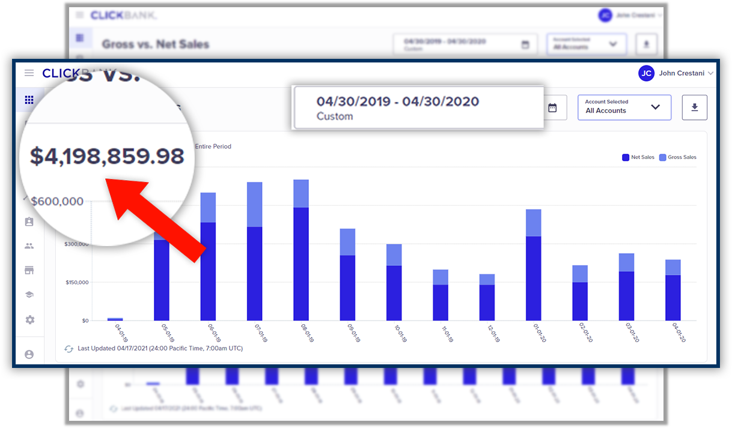Select the clipboard reports sidebar icon
This screenshot has width=732, height=428.
click(29, 222)
